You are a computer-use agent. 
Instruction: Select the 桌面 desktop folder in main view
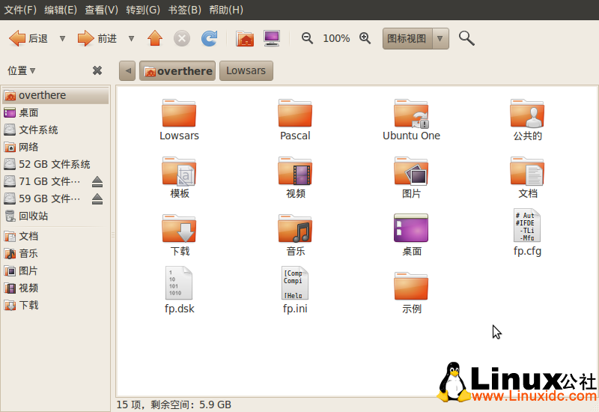pyautogui.click(x=411, y=228)
